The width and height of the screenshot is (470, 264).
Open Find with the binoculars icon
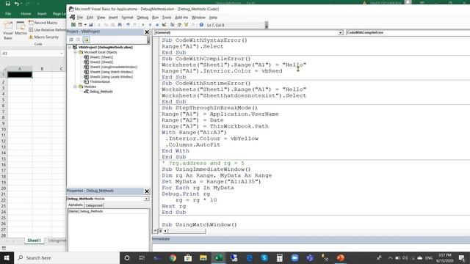click(120, 25)
